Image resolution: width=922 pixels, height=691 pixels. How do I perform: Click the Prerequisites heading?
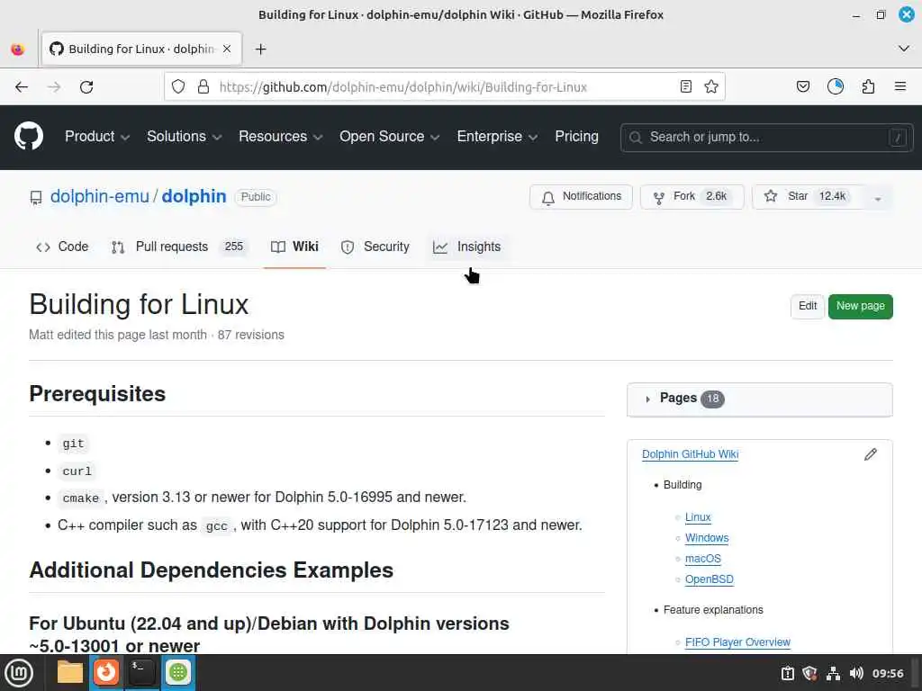[97, 394]
